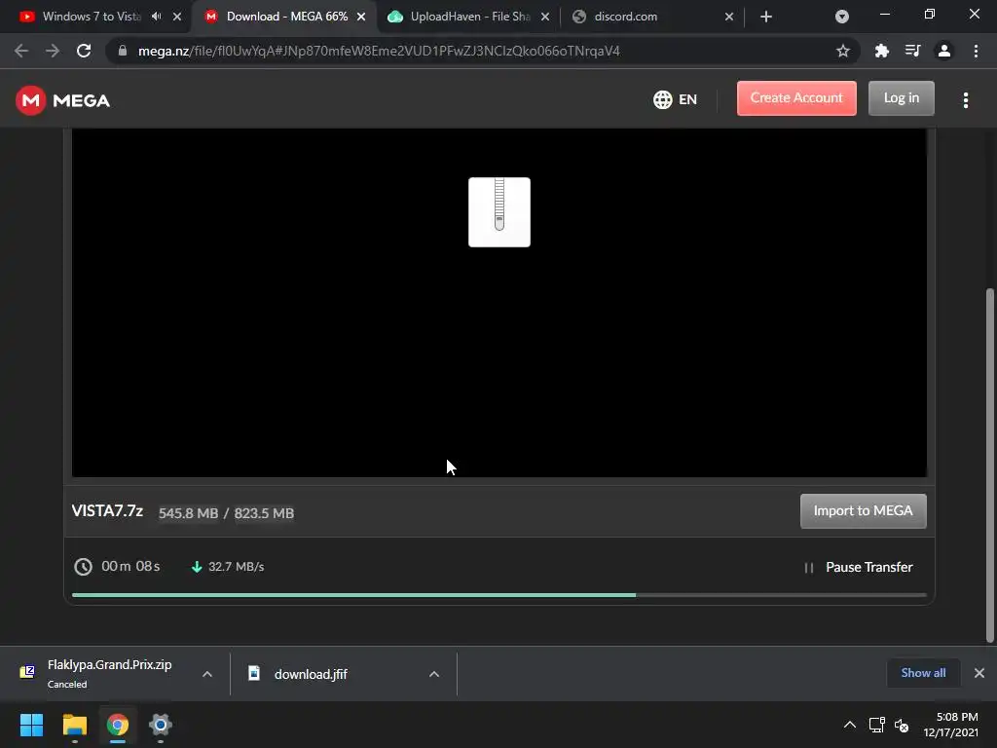Open the media control playlist icon
997x748 pixels.
coord(913,51)
